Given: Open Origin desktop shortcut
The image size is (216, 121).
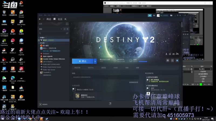Looking at the screenshot, I should pos(21,3).
